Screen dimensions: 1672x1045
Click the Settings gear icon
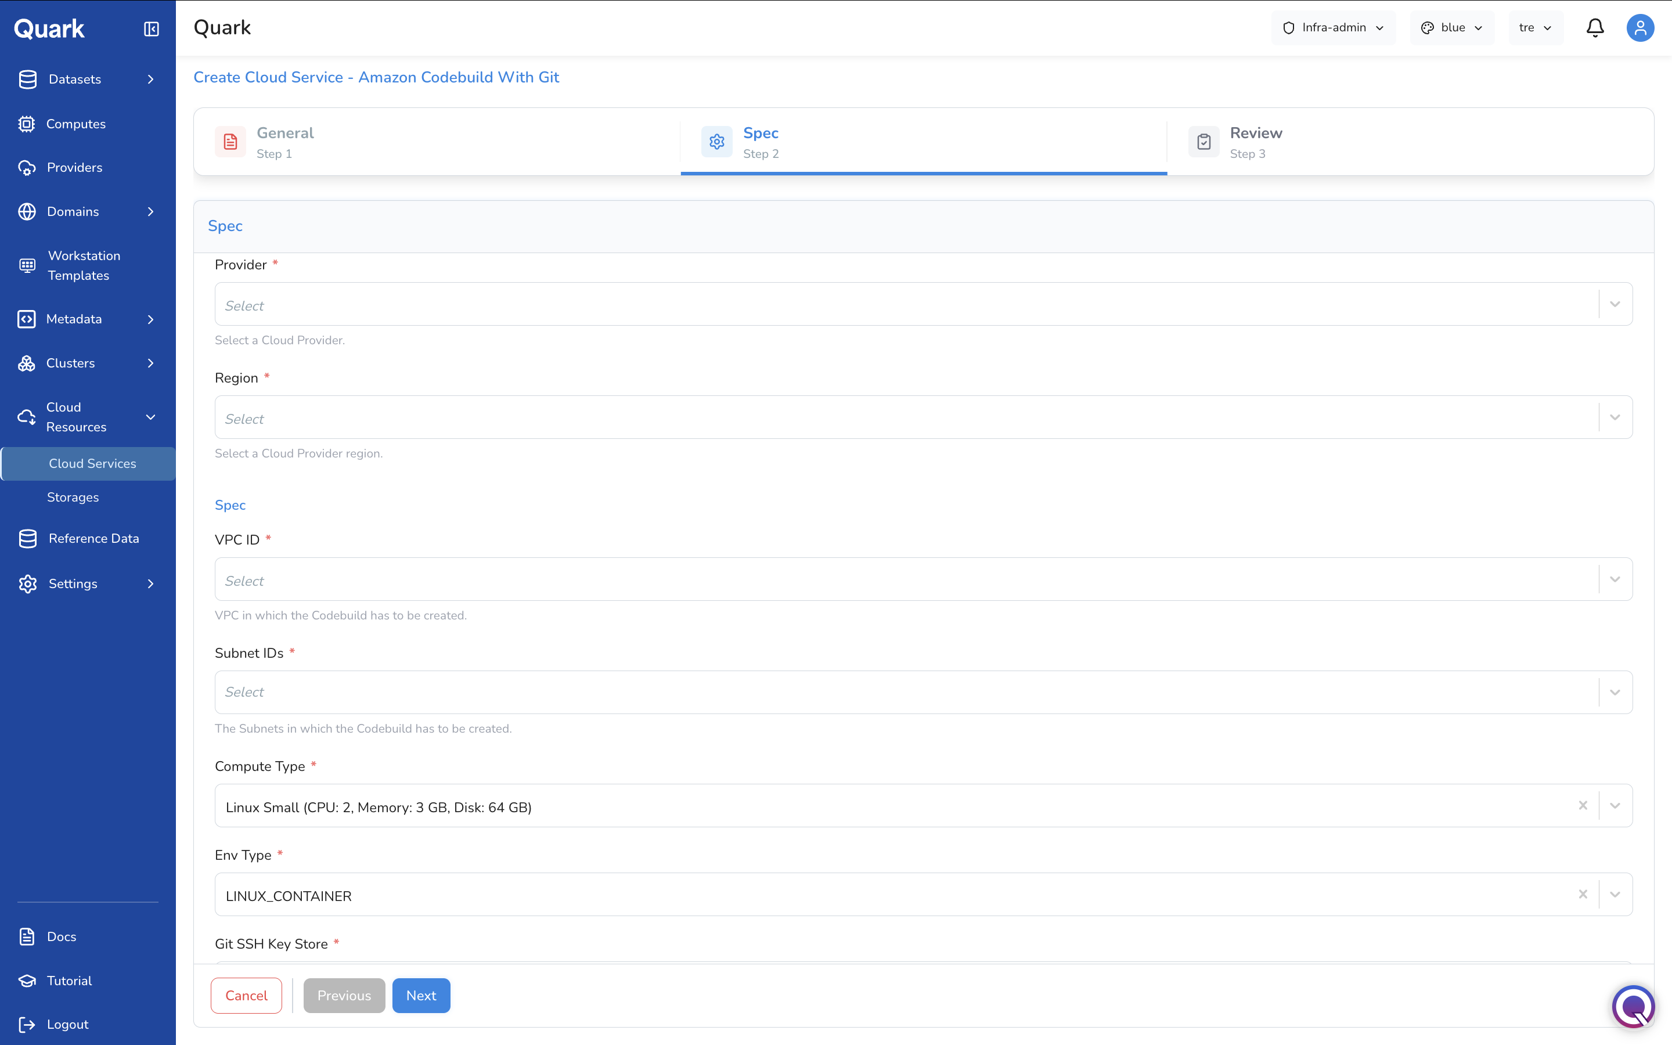pyautogui.click(x=28, y=583)
